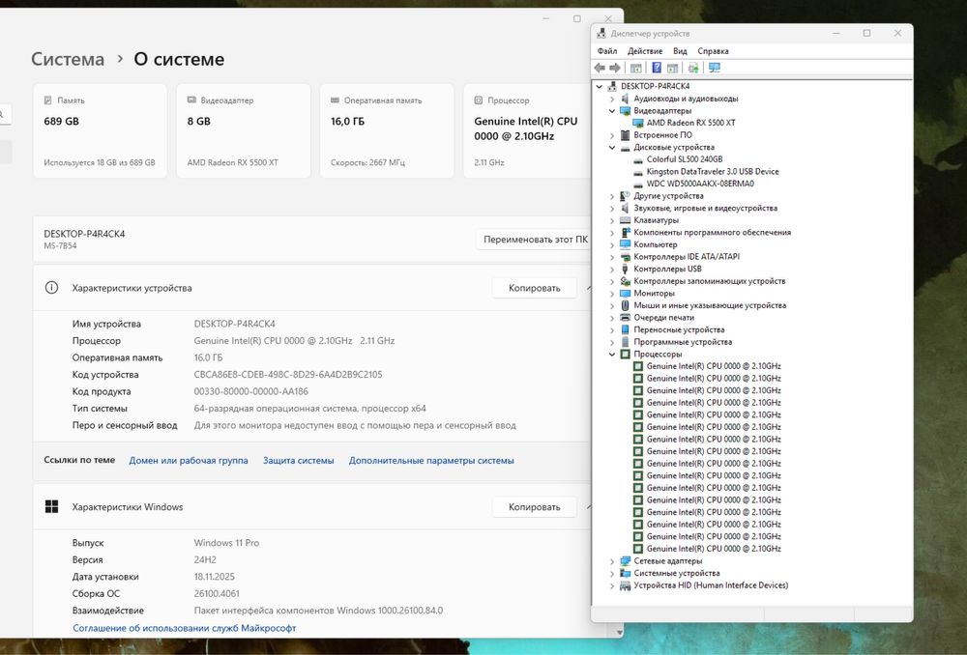967x655 pixels.
Task: Collapse the DESKTOP-P4R4CK4 root node
Action: (x=600, y=86)
